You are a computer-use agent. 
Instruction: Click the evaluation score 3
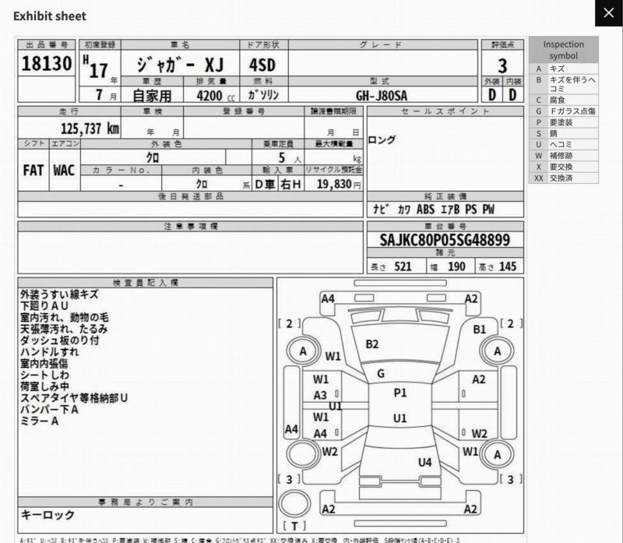[502, 65]
